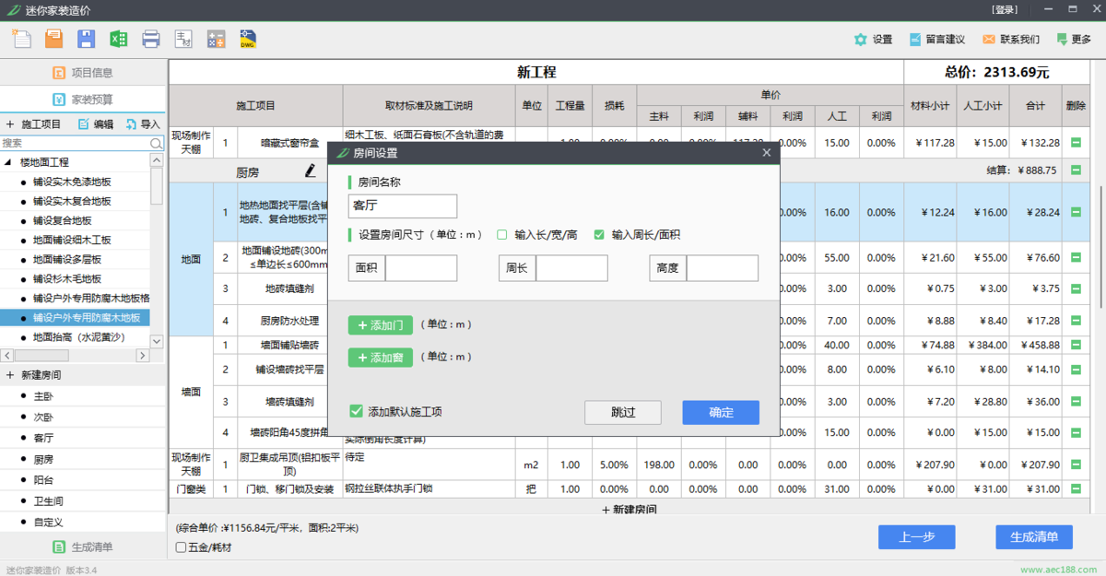Viewport: 1106px width, 576px height.
Task: Select 铺设实木免漆地板 tree item
Action: pyautogui.click(x=72, y=182)
